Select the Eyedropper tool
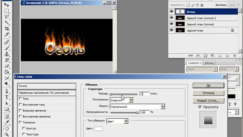This screenshot has width=243, height=137. pos(7,123)
